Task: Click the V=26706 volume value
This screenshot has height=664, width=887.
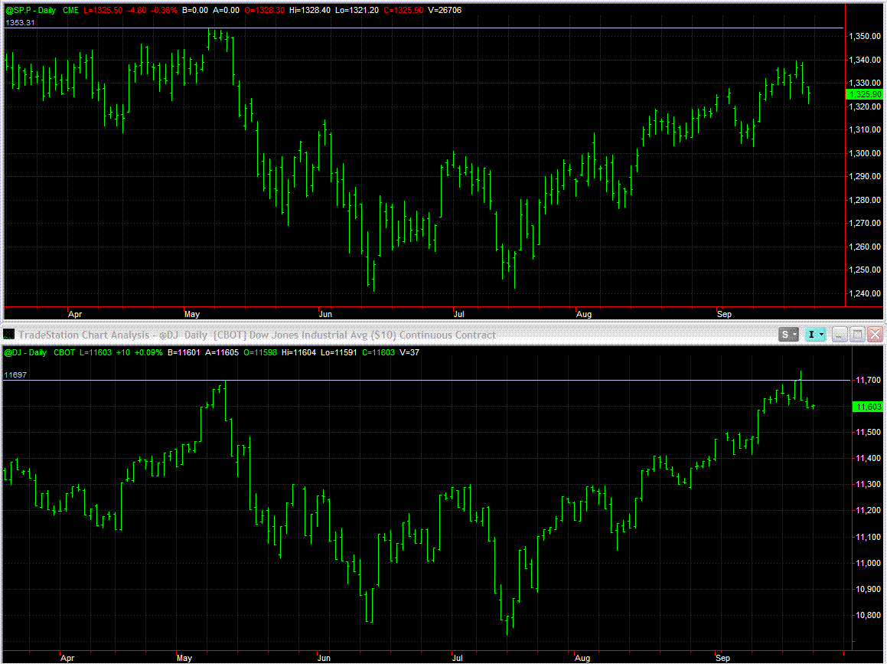Action: 445,10
